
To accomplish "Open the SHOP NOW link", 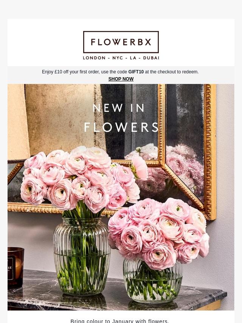I will coord(121,79).
